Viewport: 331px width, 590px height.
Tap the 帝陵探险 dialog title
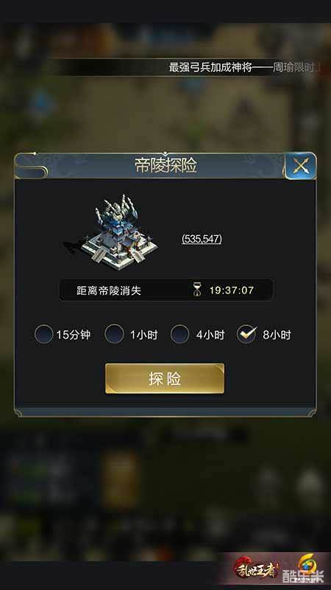(x=166, y=165)
